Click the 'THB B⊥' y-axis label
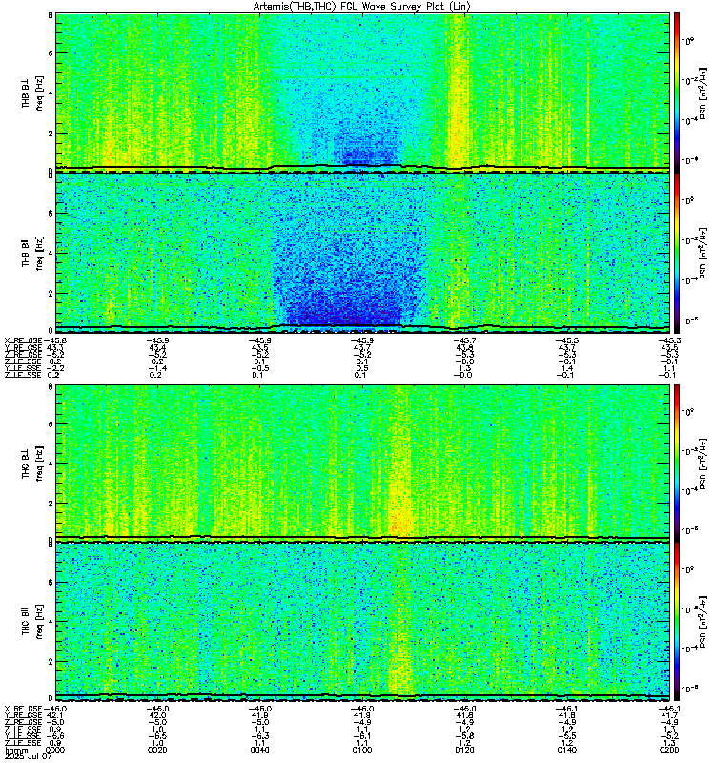715x763 pixels. [x=26, y=93]
